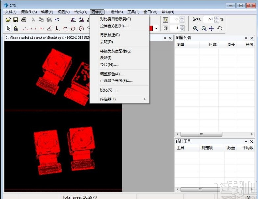Choose 去斑(D) menu entry
Viewport: 258px width, 199px height.
click(119, 42)
